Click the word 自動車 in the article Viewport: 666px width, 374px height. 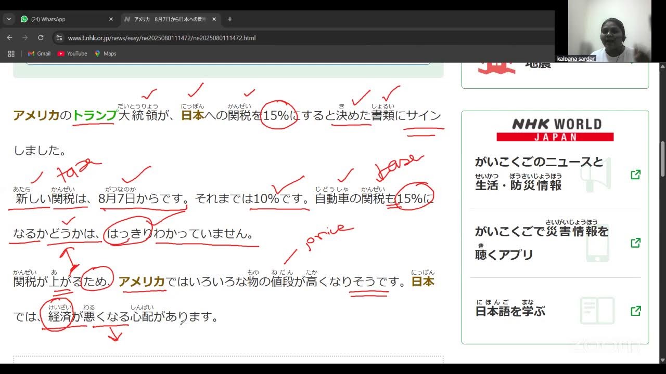click(332, 199)
